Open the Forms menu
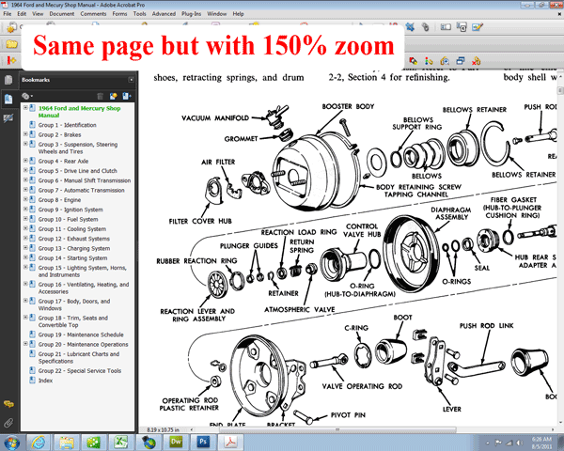The width and height of the screenshot is (564, 451). 119,14
